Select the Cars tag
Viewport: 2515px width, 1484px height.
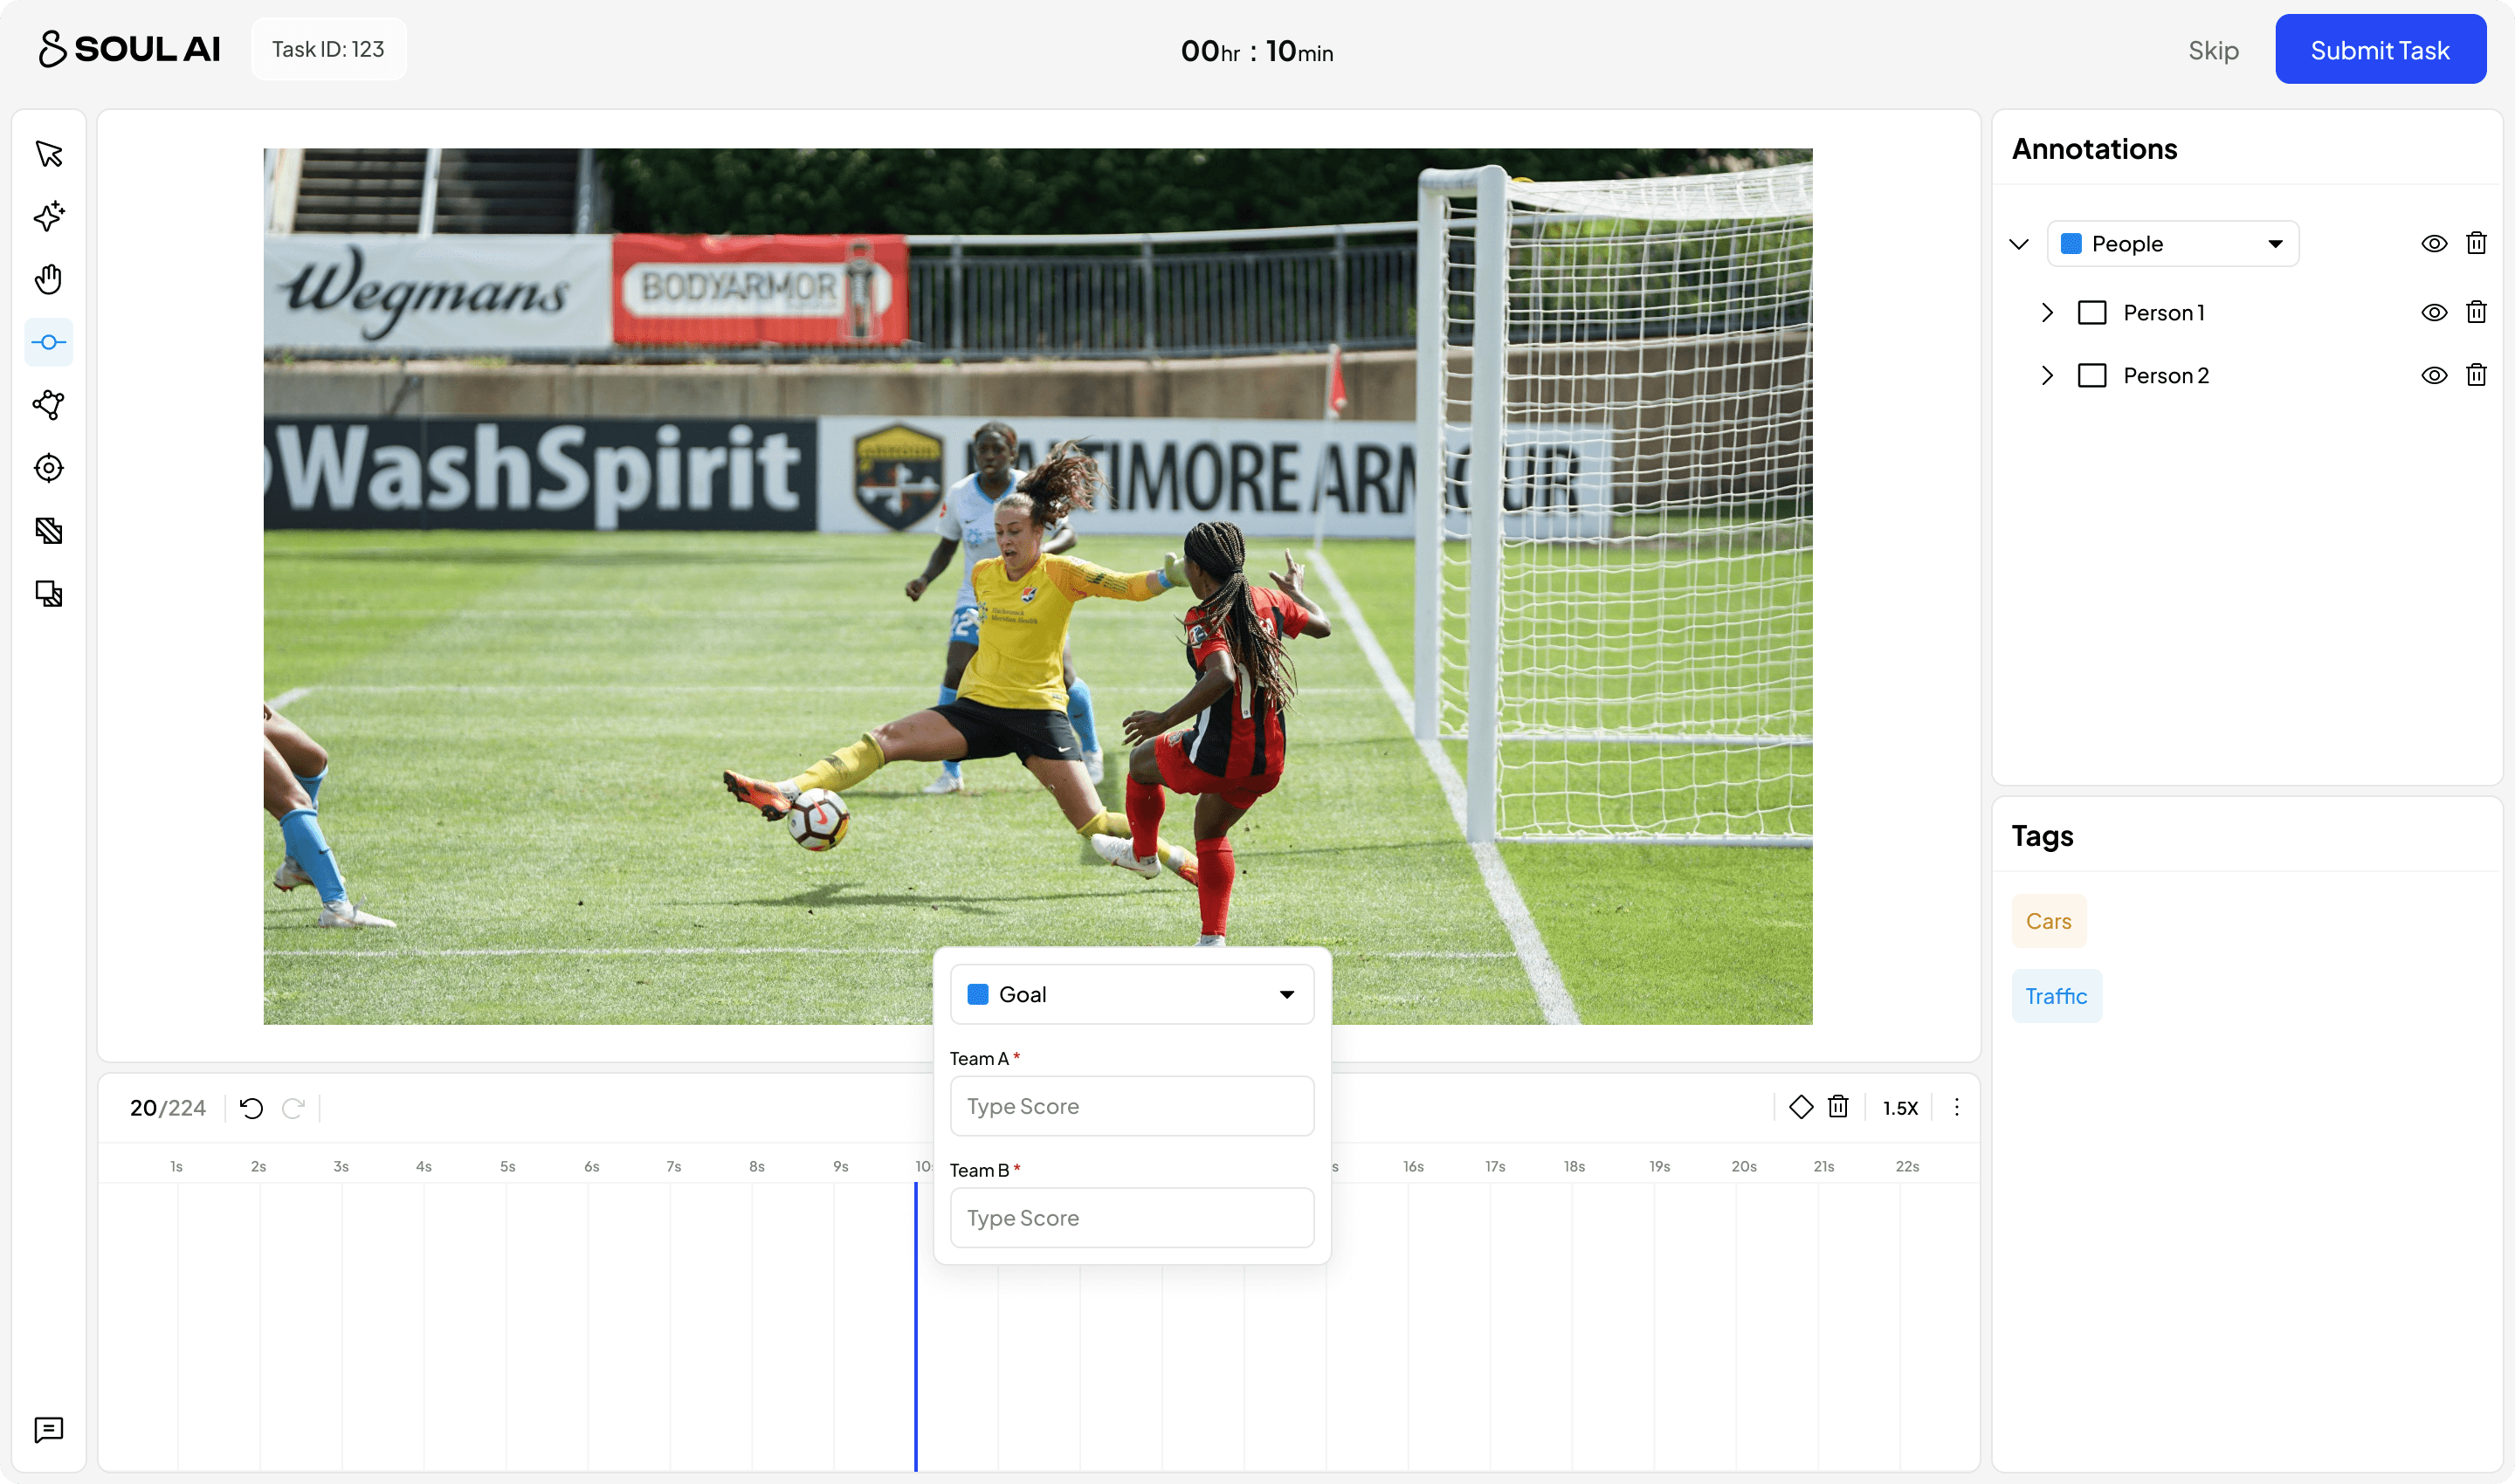pos(2048,921)
